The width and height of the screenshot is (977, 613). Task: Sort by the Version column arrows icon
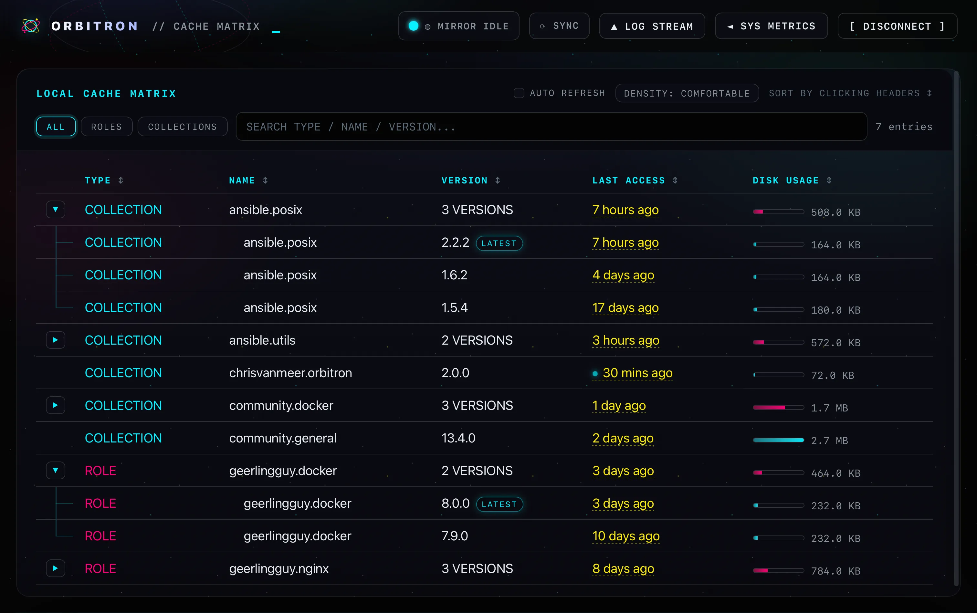tap(498, 181)
